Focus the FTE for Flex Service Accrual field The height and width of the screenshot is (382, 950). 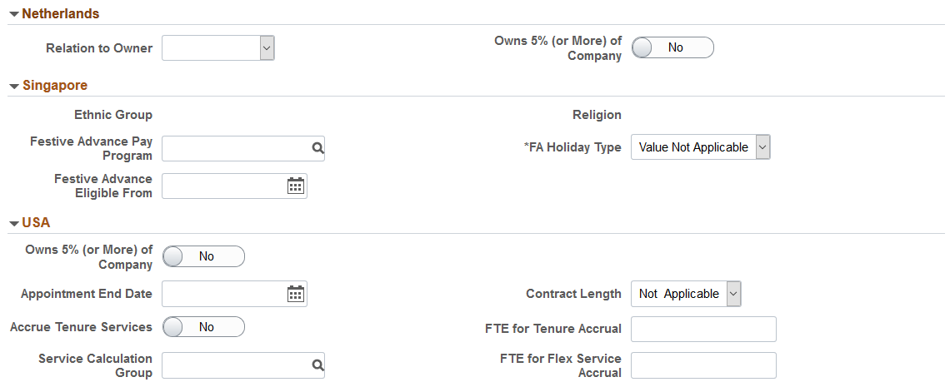(703, 365)
